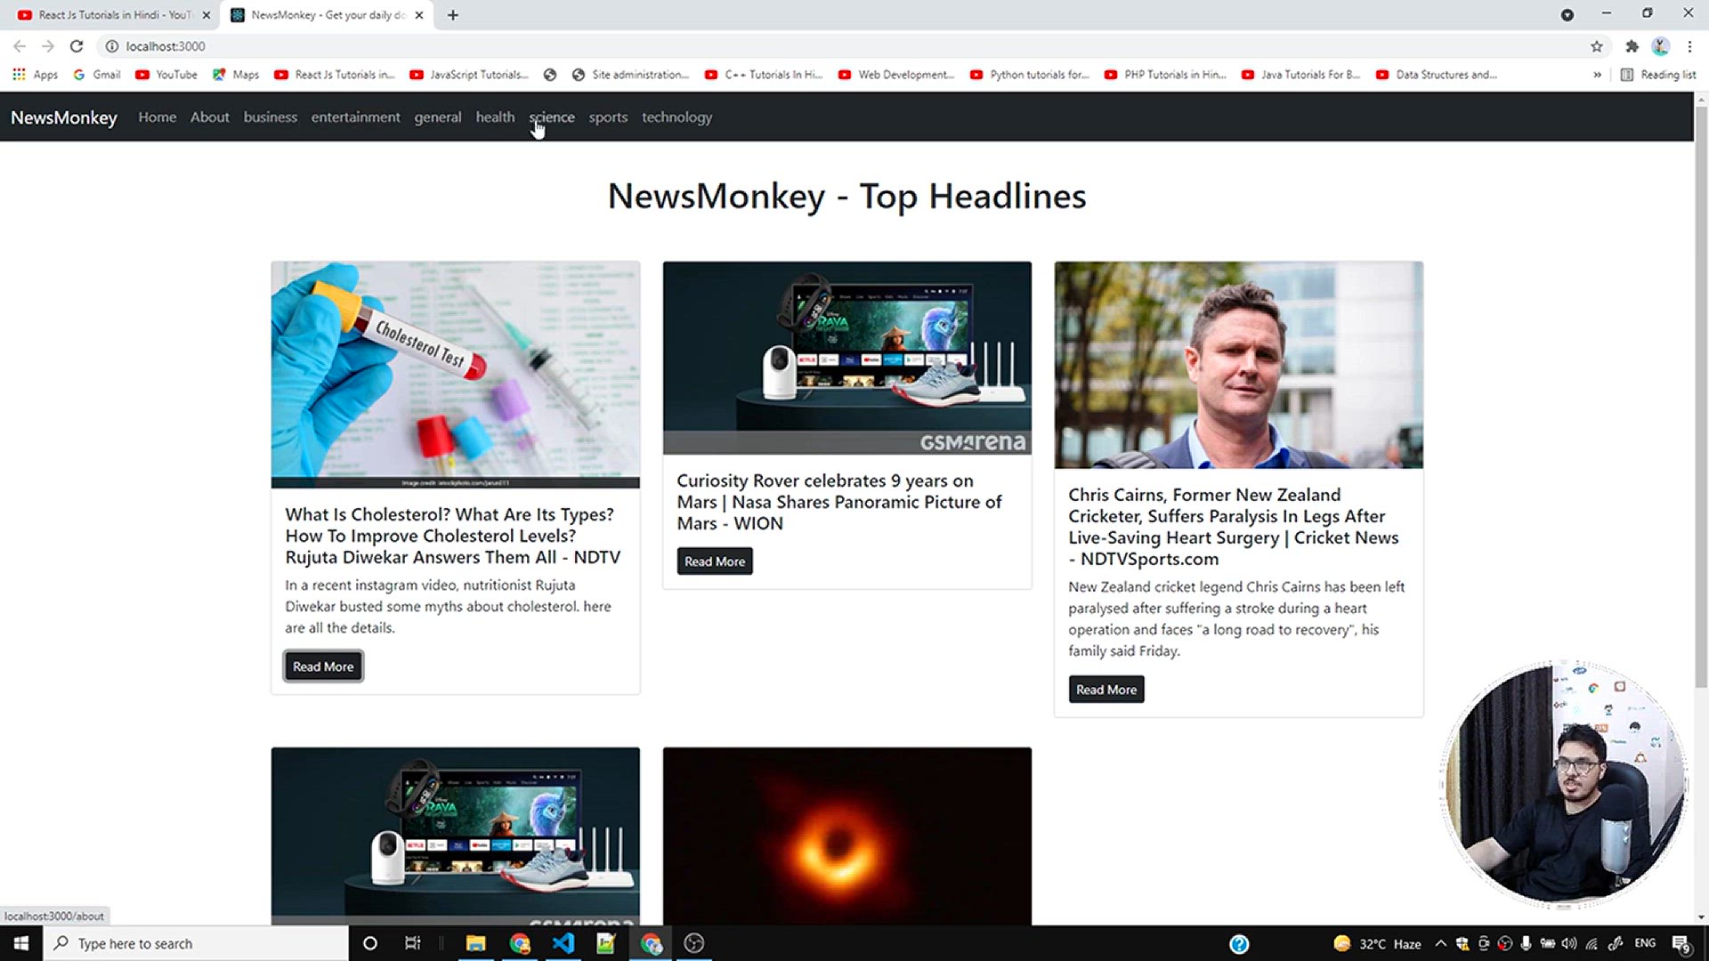Open Visual Studio Code from taskbar
This screenshot has width=1709, height=961.
(563, 943)
